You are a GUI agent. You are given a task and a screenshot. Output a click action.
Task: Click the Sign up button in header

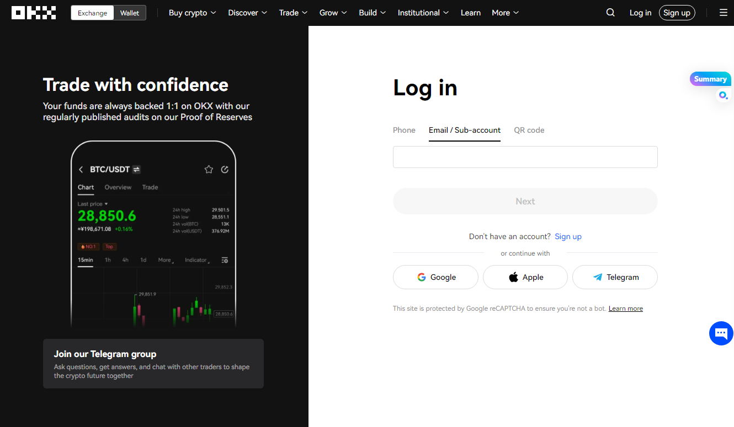[x=677, y=13]
